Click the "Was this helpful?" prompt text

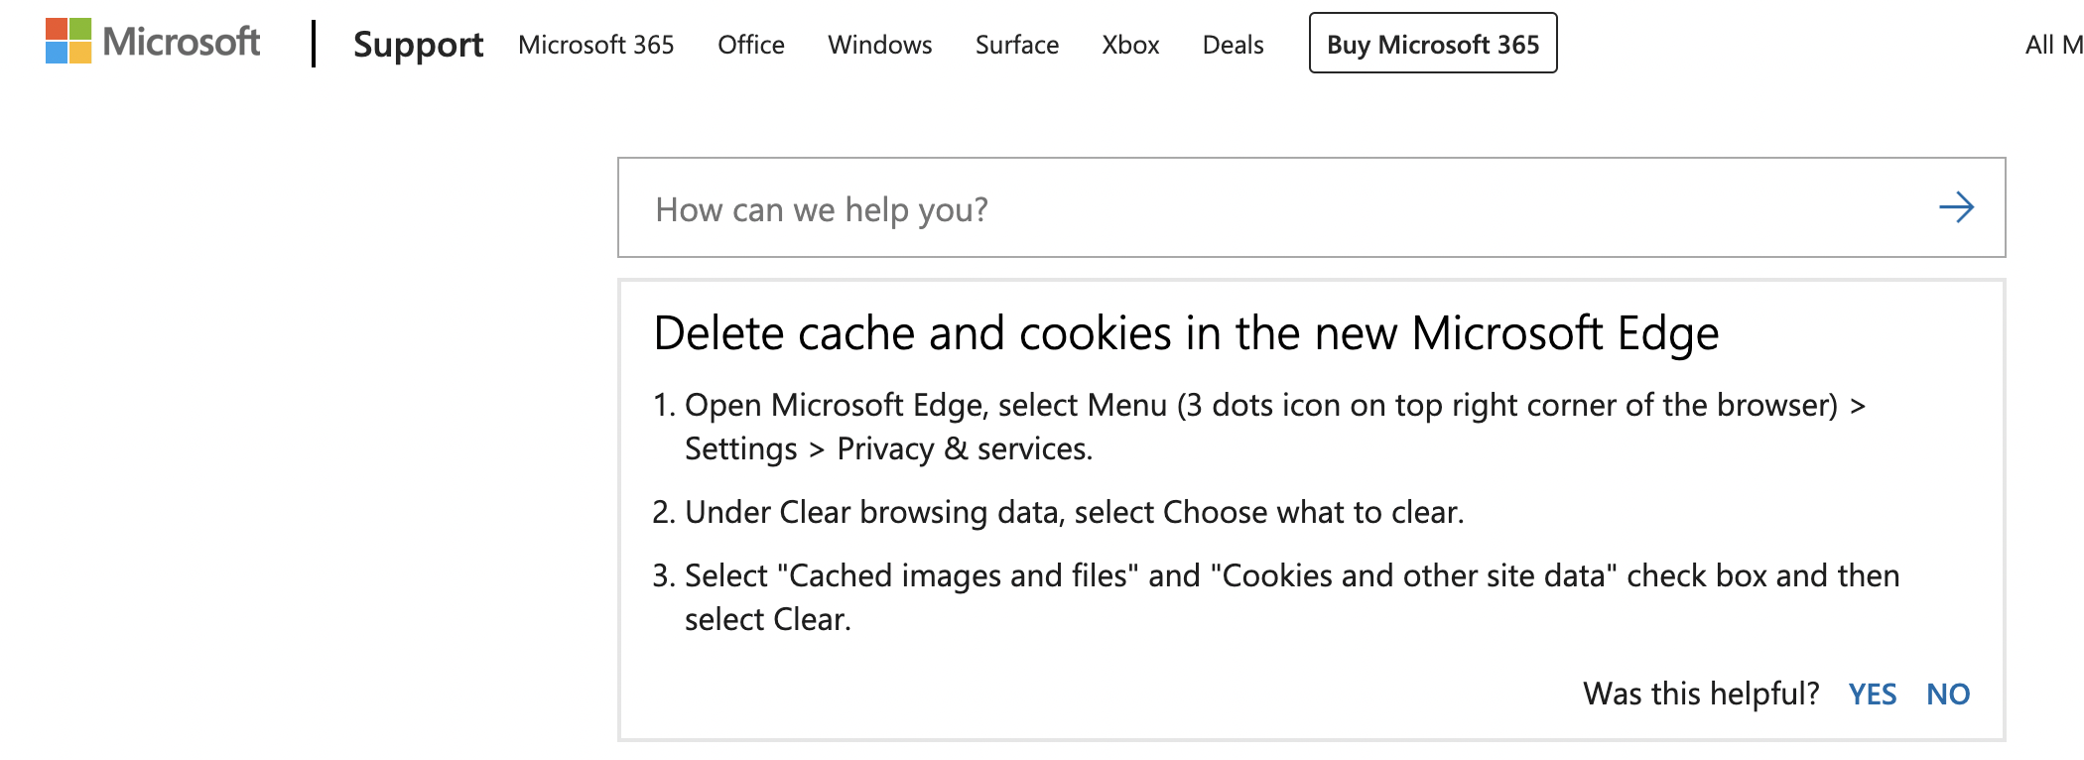[1700, 694]
